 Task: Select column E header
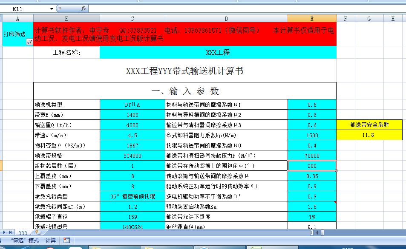312,18
